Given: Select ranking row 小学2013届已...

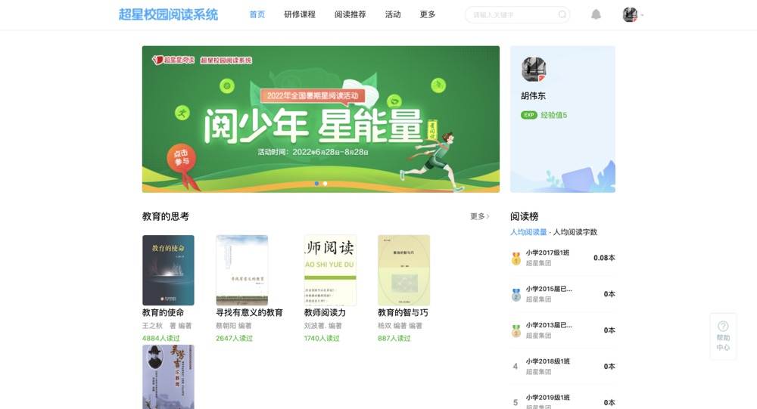Looking at the screenshot, I should click(x=563, y=330).
